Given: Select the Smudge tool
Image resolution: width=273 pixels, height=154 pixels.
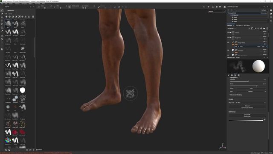Looking at the screenshot, I should pyautogui.click(x=2, y=24).
